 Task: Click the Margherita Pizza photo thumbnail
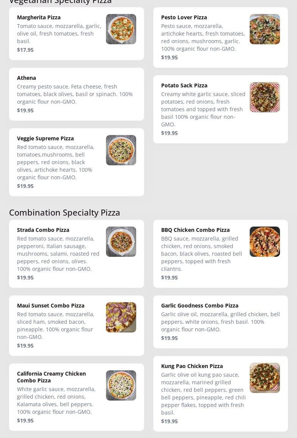pos(121,29)
